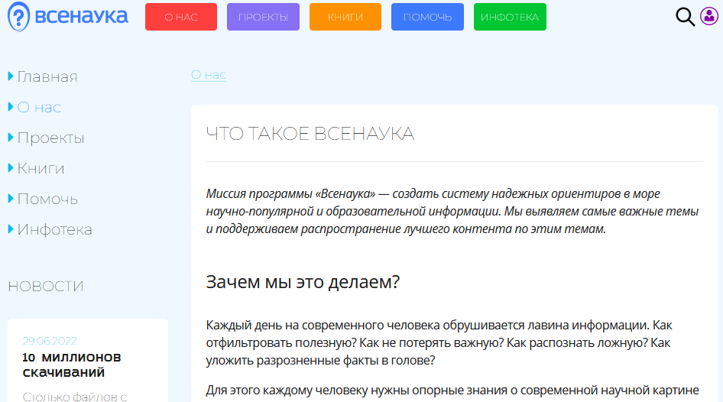
Task: Open the blue ПОМОЧЬ menu button
Action: [x=427, y=17]
